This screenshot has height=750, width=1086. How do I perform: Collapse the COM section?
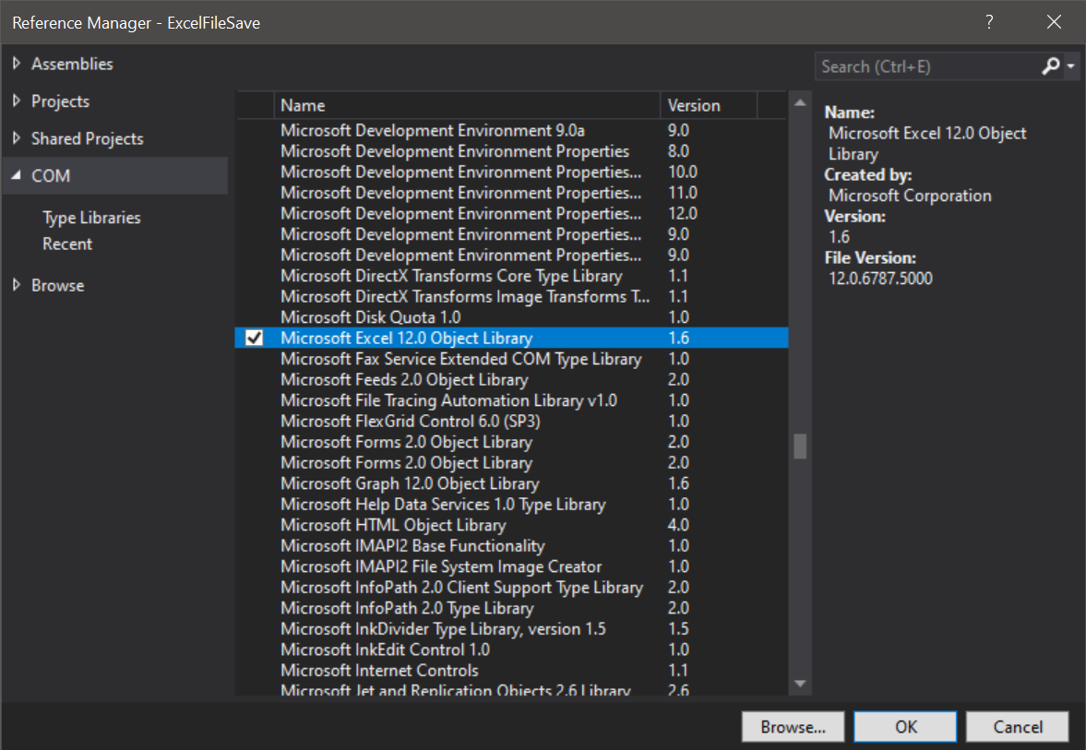(x=17, y=176)
